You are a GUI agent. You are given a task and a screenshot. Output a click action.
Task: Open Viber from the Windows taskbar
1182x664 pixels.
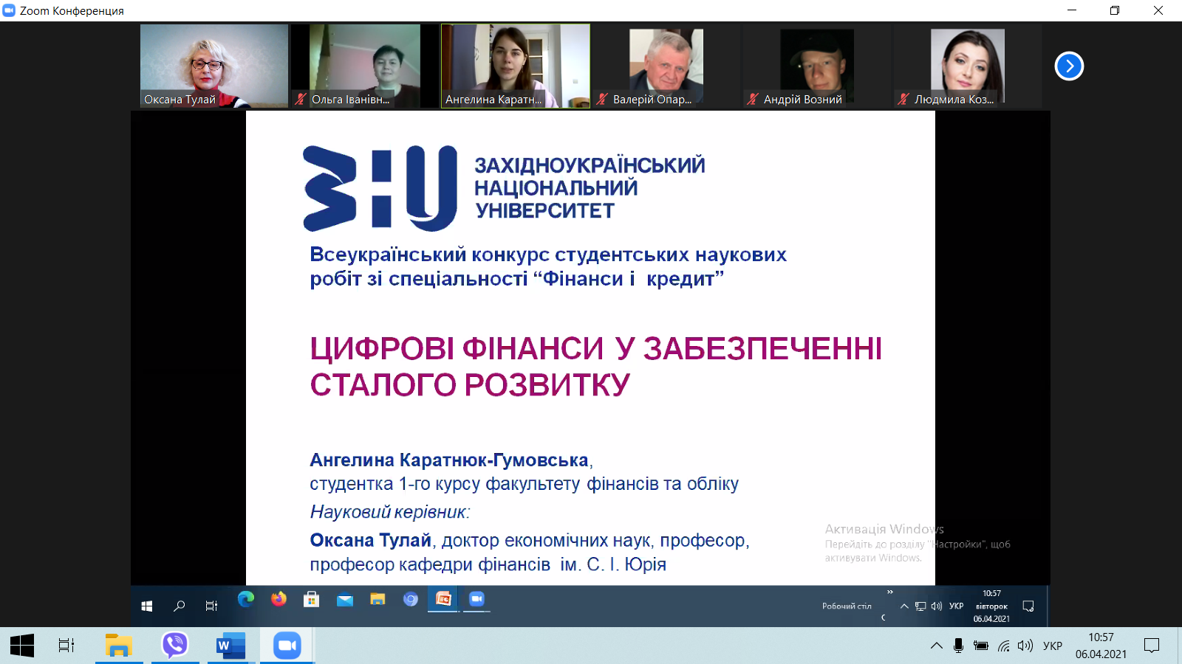coord(175,646)
